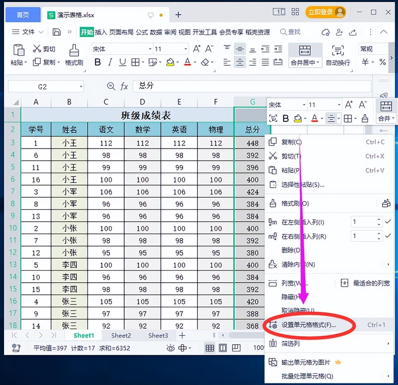398x385 pixels.
Task: Click the underline icon in ribbon
Action: 123,62
